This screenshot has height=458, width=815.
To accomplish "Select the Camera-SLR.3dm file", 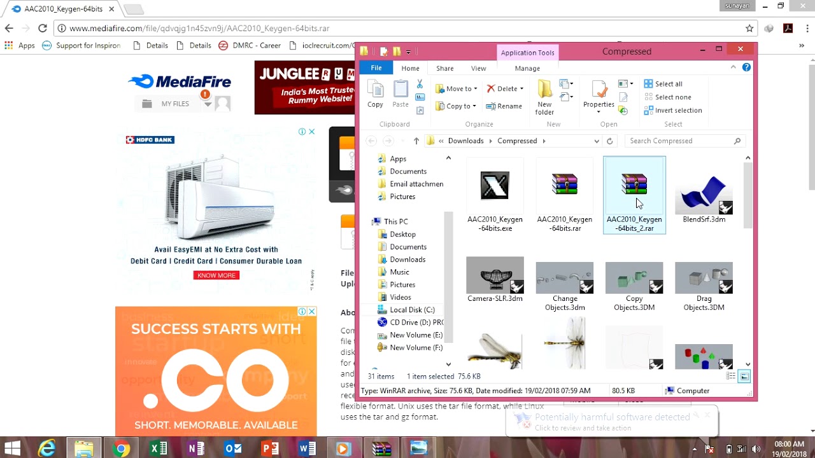I will [x=495, y=281].
